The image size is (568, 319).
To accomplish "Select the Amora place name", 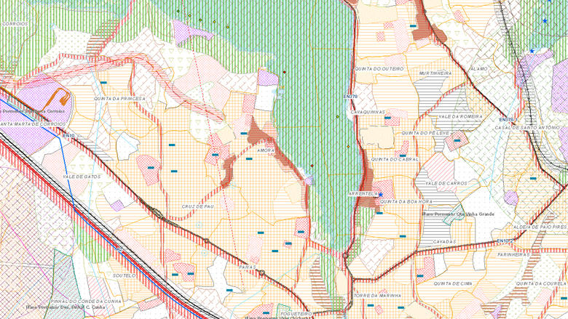I will (265, 150).
